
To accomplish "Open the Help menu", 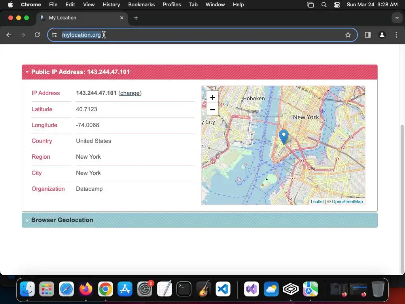I will (238, 4).
